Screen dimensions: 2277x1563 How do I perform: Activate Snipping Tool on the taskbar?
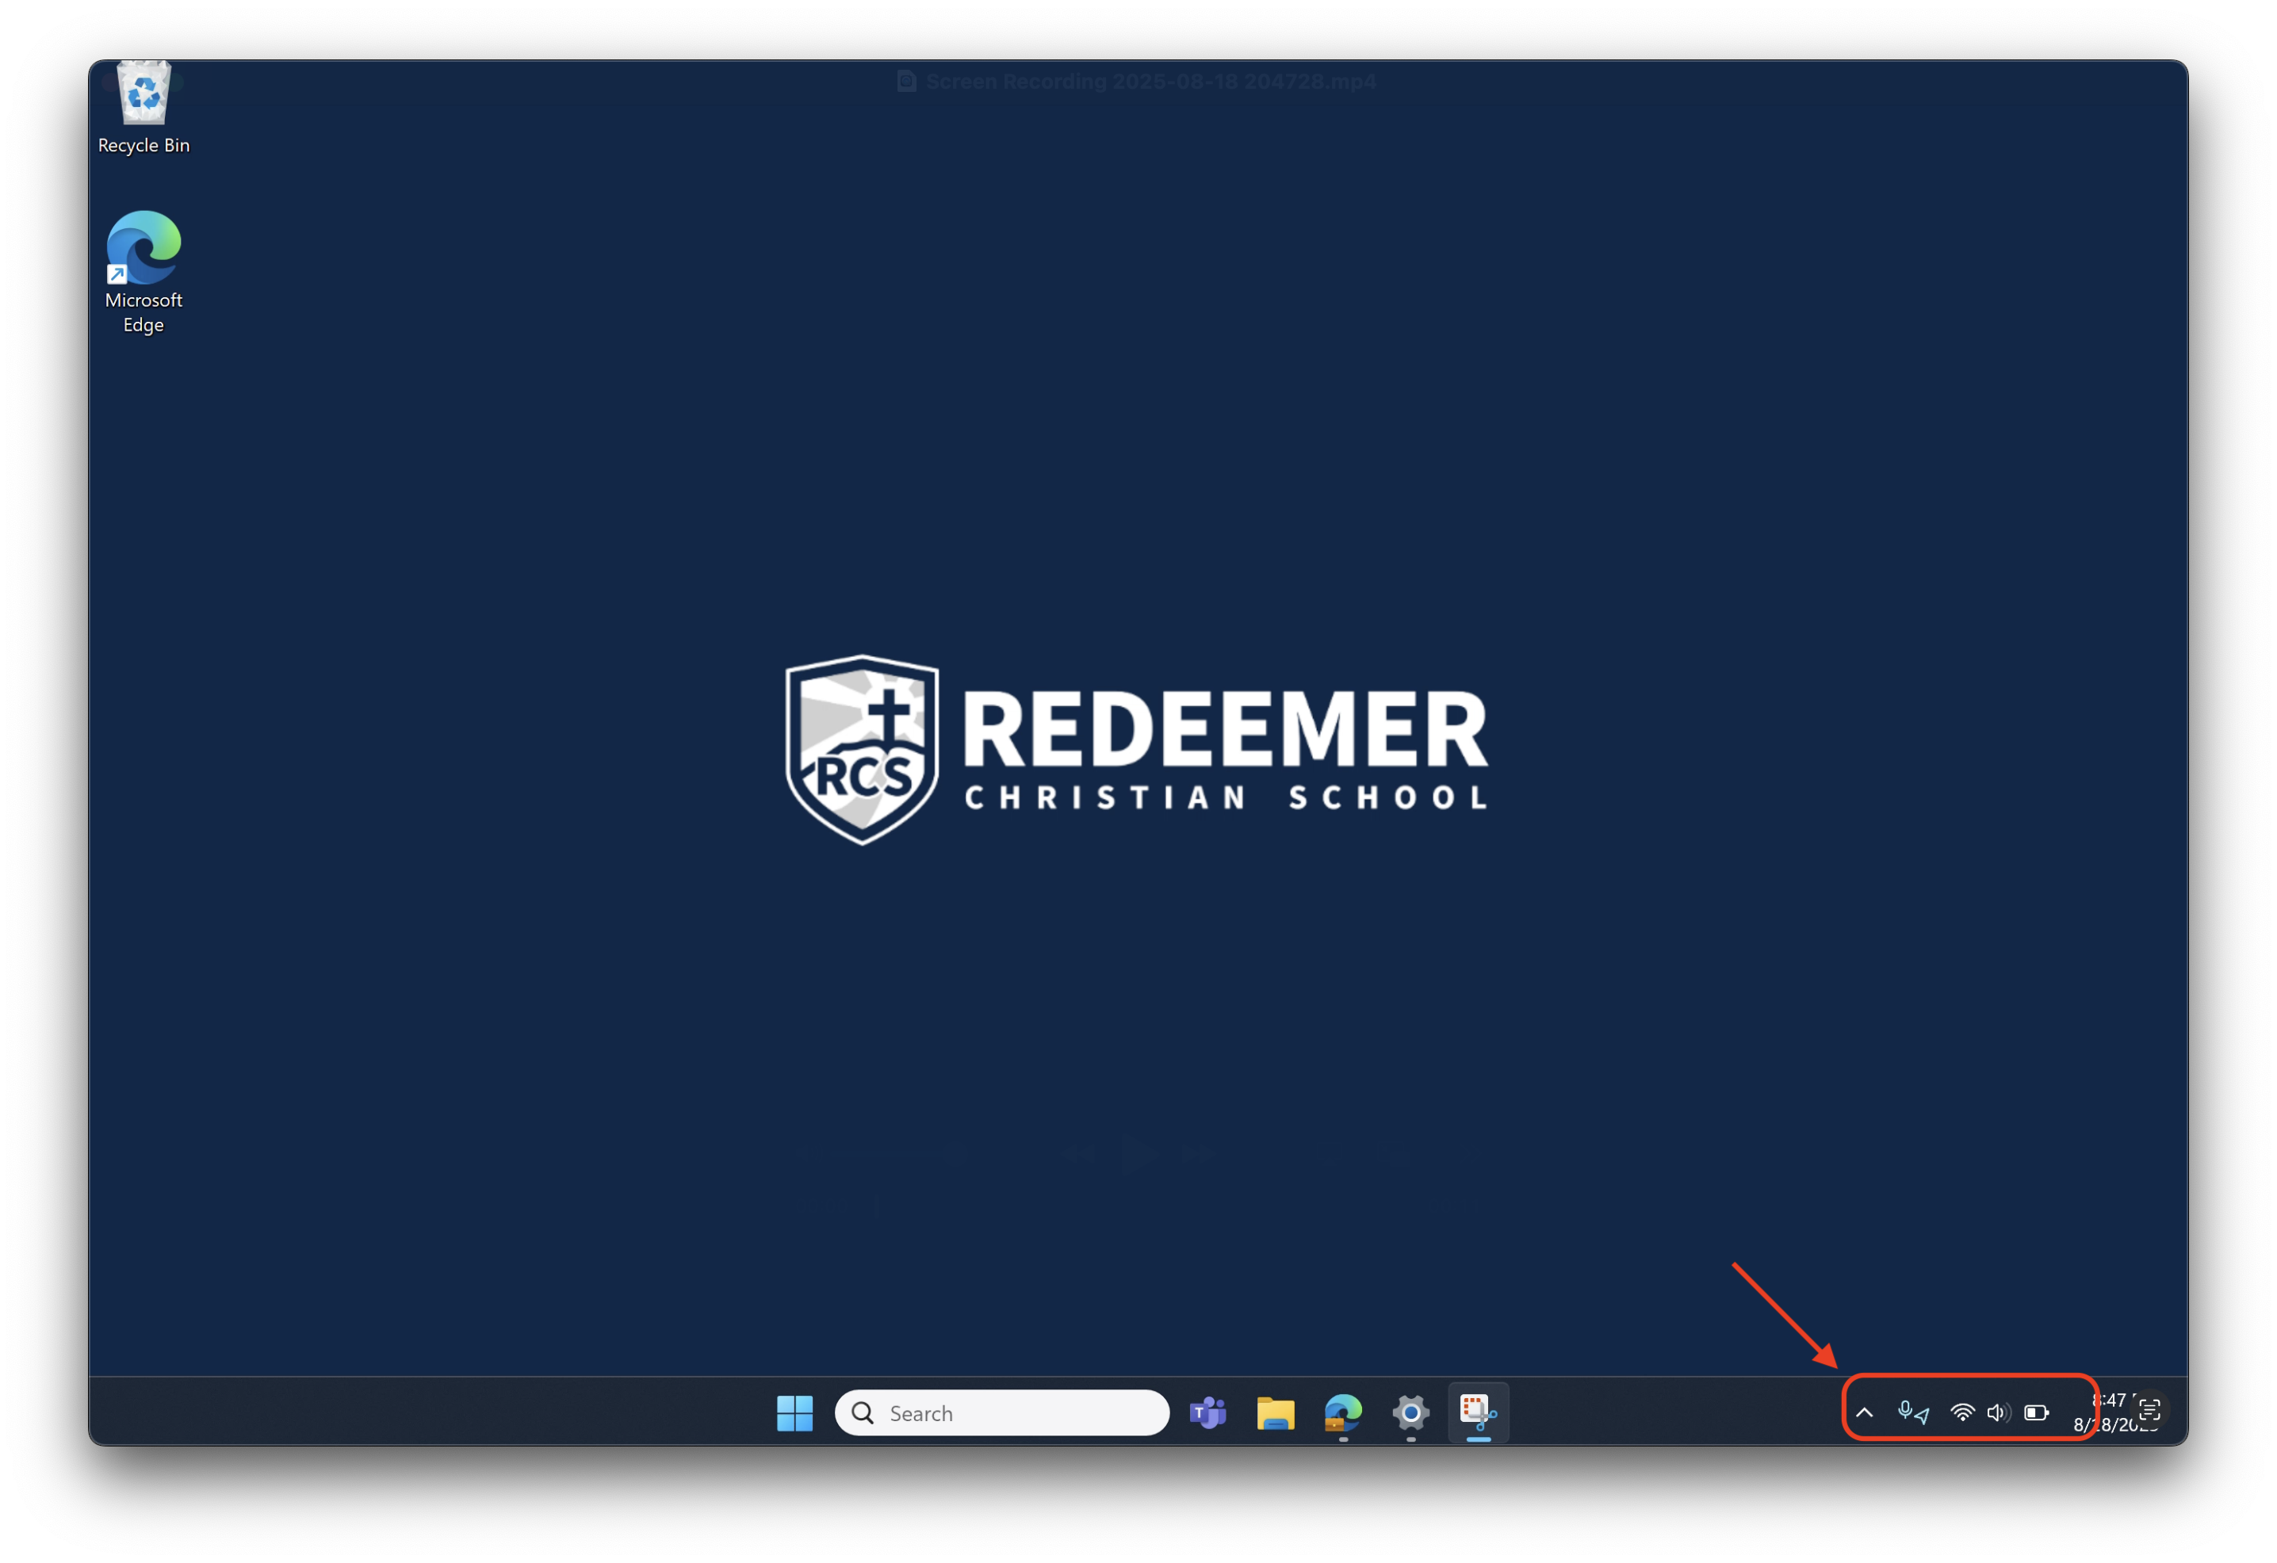click(x=1478, y=1412)
